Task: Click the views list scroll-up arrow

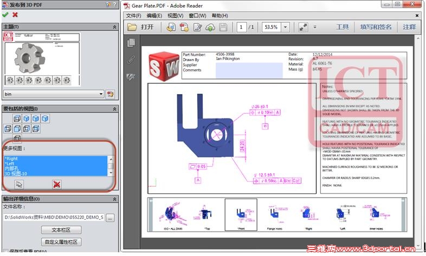Action: tap(111, 159)
